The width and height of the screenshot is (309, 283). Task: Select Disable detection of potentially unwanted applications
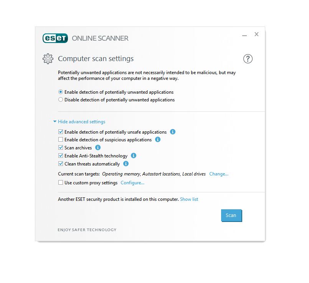61,100
